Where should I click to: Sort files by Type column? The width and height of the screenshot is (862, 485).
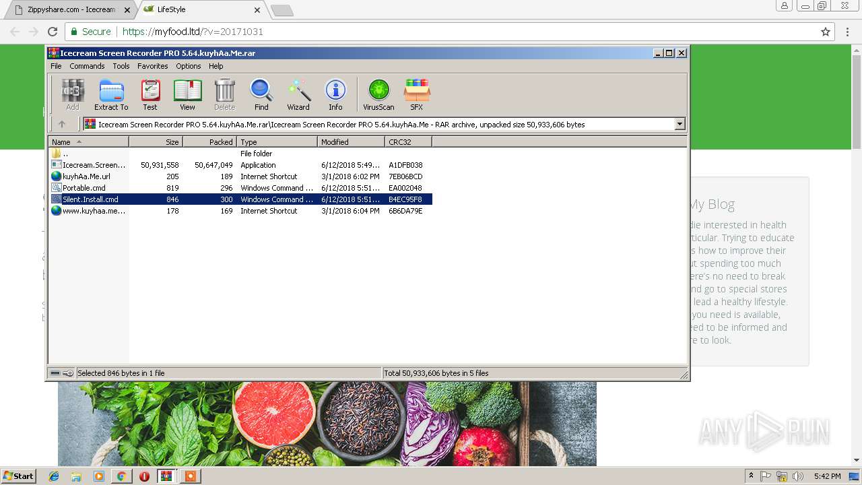pyautogui.click(x=277, y=142)
